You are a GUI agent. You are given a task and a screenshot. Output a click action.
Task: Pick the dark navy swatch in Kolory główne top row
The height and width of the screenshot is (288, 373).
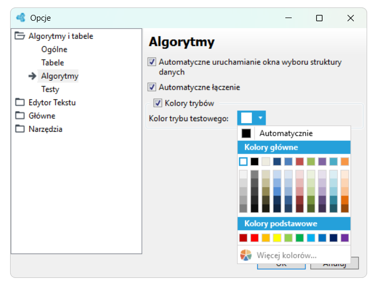[277, 162]
